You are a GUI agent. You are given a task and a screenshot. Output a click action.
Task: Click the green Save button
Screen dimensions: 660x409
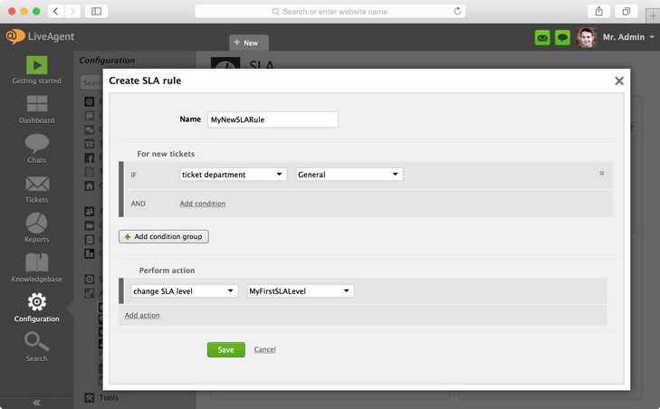tap(225, 349)
